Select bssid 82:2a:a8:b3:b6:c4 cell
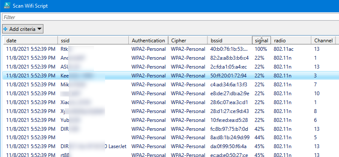Screen dimensions: 339x157 pos(229,58)
